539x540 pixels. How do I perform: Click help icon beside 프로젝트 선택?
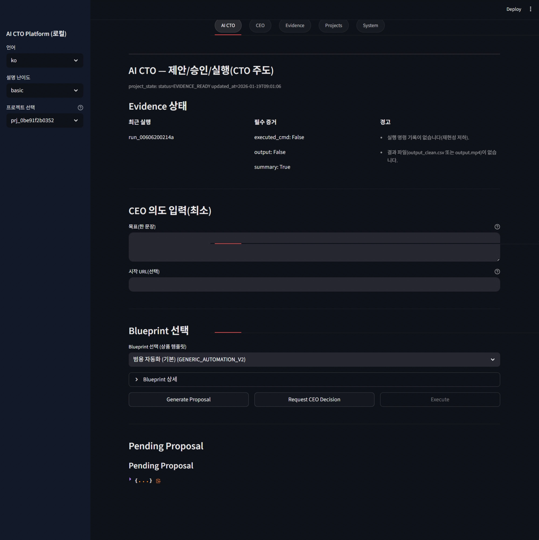pyautogui.click(x=80, y=108)
